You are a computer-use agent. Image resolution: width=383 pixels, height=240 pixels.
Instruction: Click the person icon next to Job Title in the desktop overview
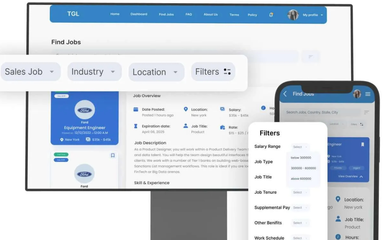point(186,126)
